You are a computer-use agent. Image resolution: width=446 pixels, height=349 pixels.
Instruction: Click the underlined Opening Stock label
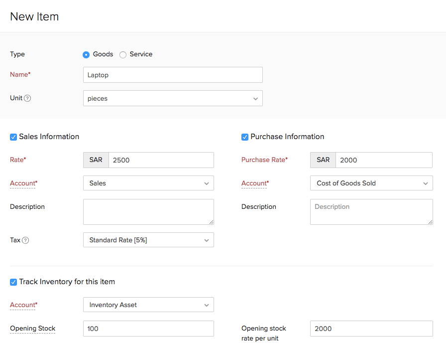tap(33, 329)
